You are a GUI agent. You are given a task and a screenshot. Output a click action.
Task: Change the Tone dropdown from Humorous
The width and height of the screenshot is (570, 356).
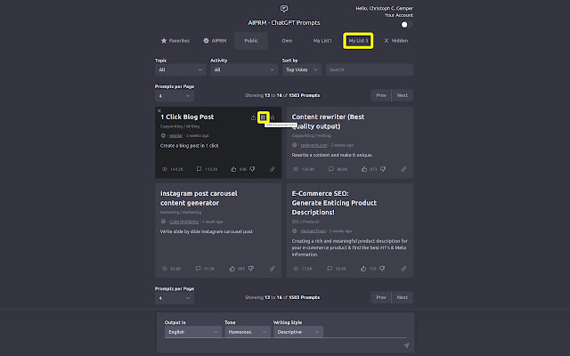(x=248, y=332)
